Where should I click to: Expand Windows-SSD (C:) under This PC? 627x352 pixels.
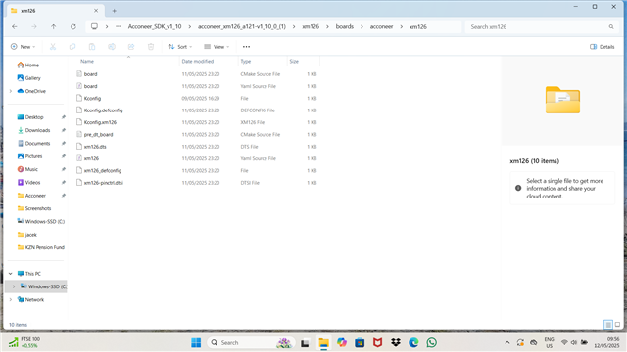click(14, 286)
